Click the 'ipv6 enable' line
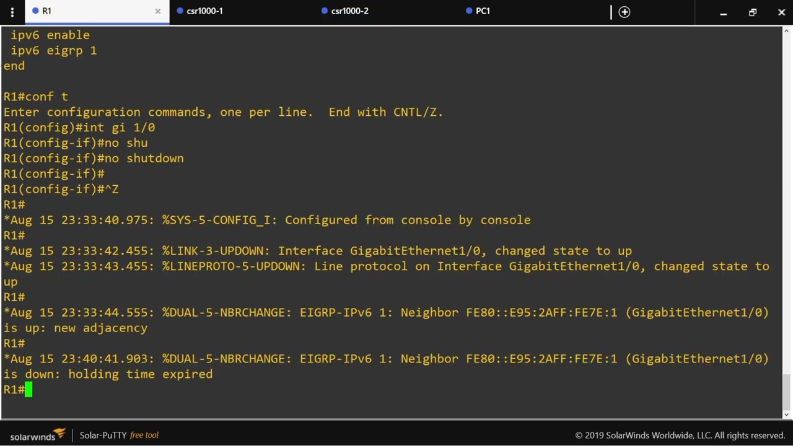 pyautogui.click(x=50, y=35)
